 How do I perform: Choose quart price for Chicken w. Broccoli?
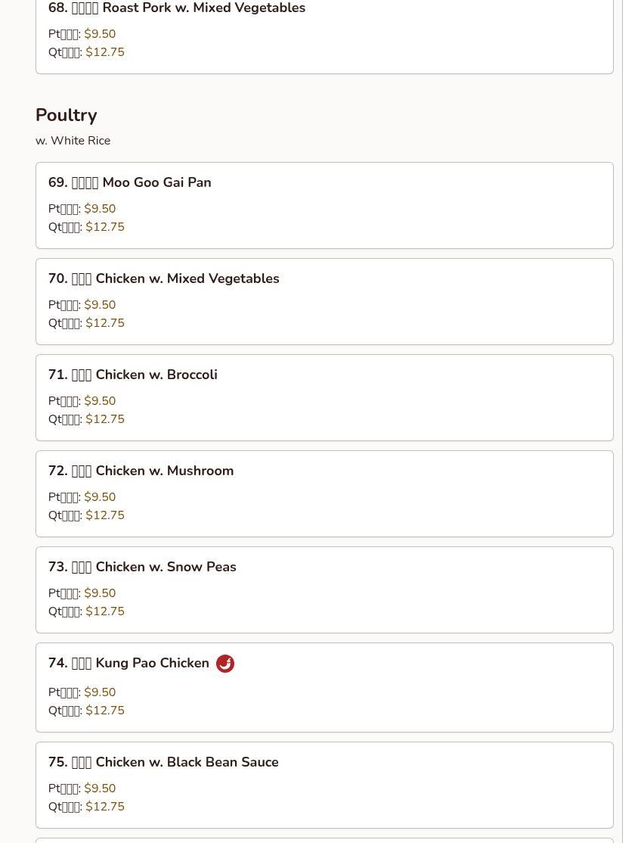coord(105,419)
